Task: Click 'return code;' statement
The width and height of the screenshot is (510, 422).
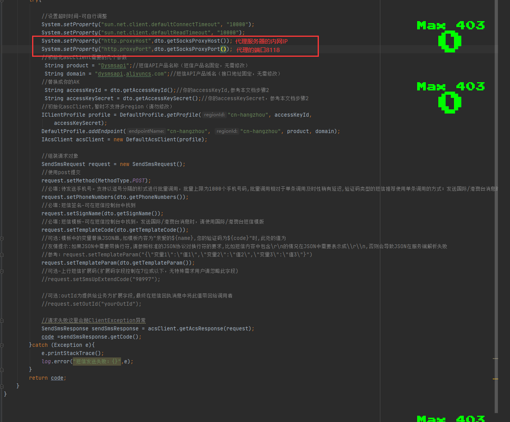Action: point(48,378)
